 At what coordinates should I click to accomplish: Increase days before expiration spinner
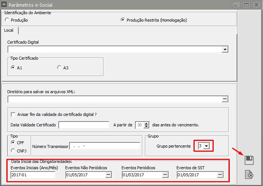[146, 123]
